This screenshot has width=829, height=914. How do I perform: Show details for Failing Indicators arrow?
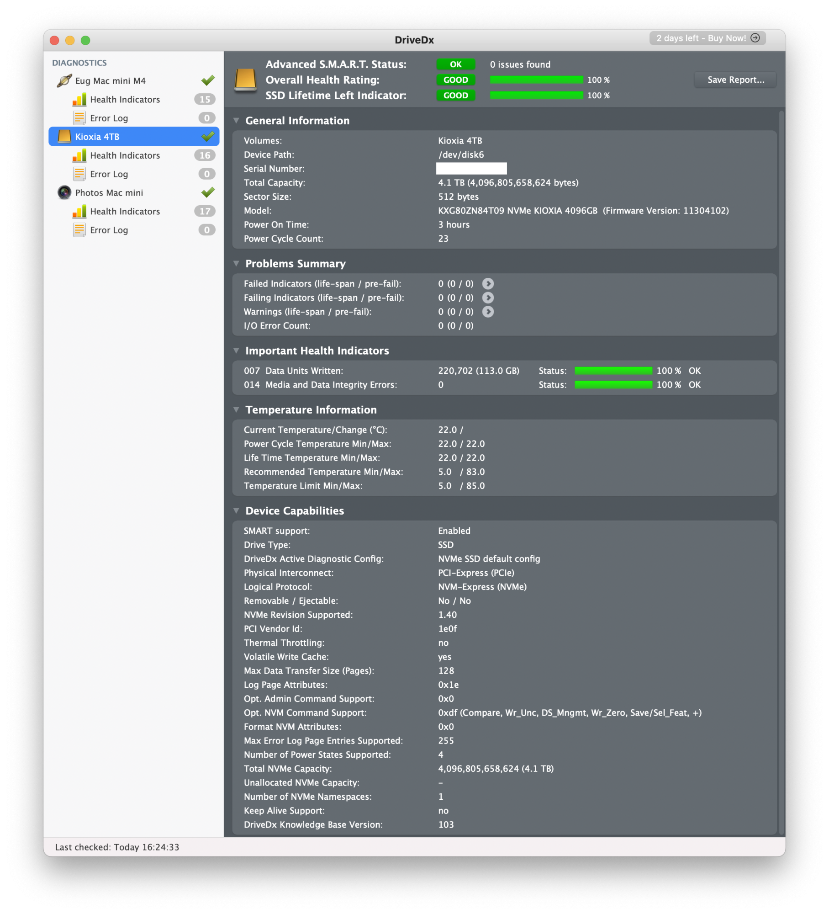[x=488, y=298]
